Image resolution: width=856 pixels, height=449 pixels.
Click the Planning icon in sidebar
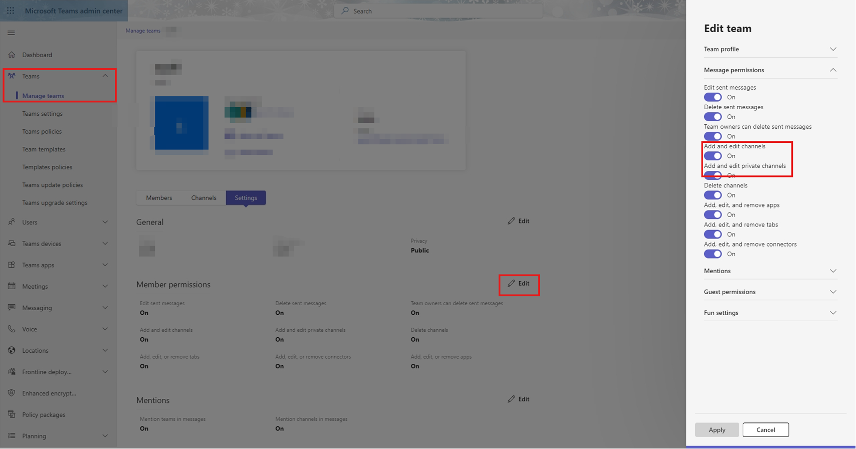point(12,436)
